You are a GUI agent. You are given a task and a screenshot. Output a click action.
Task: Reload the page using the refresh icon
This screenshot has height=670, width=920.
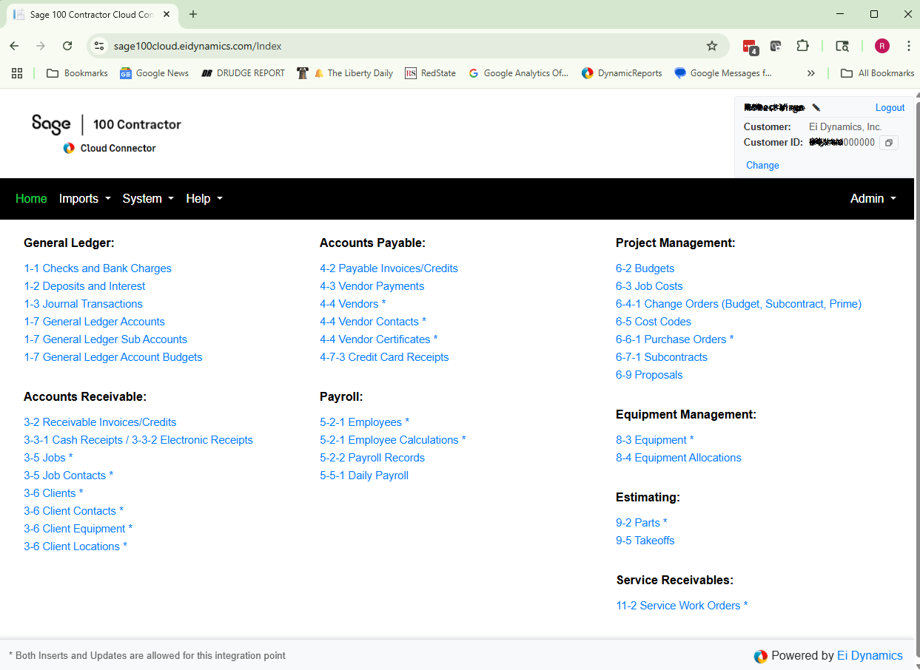[67, 46]
